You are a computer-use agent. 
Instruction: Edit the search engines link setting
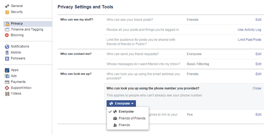click(258, 115)
